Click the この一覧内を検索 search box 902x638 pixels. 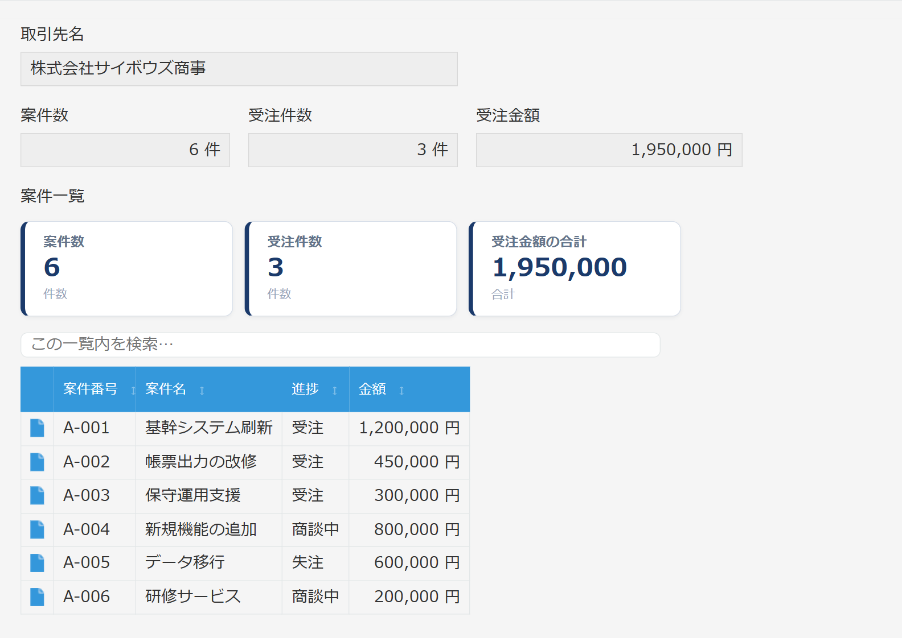(341, 345)
